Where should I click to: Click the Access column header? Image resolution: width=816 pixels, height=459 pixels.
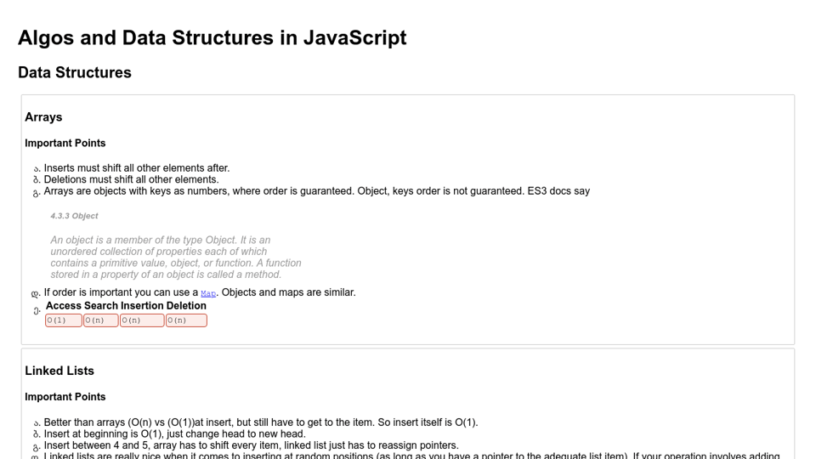click(64, 306)
